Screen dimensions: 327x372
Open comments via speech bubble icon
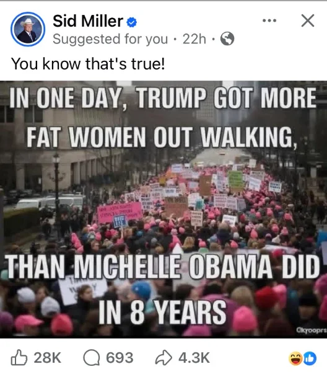coord(92,358)
